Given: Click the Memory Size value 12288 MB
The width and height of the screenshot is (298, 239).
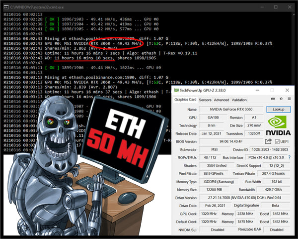Looking at the screenshot, I should [x=214, y=190].
